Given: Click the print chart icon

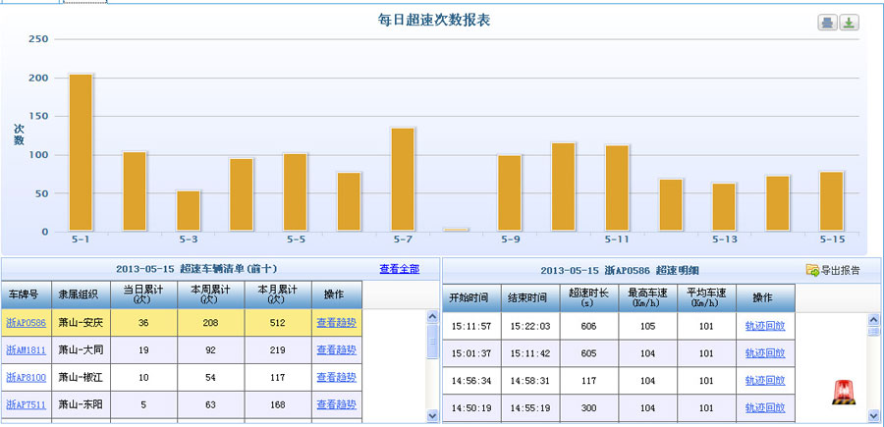Looking at the screenshot, I should tap(827, 23).
